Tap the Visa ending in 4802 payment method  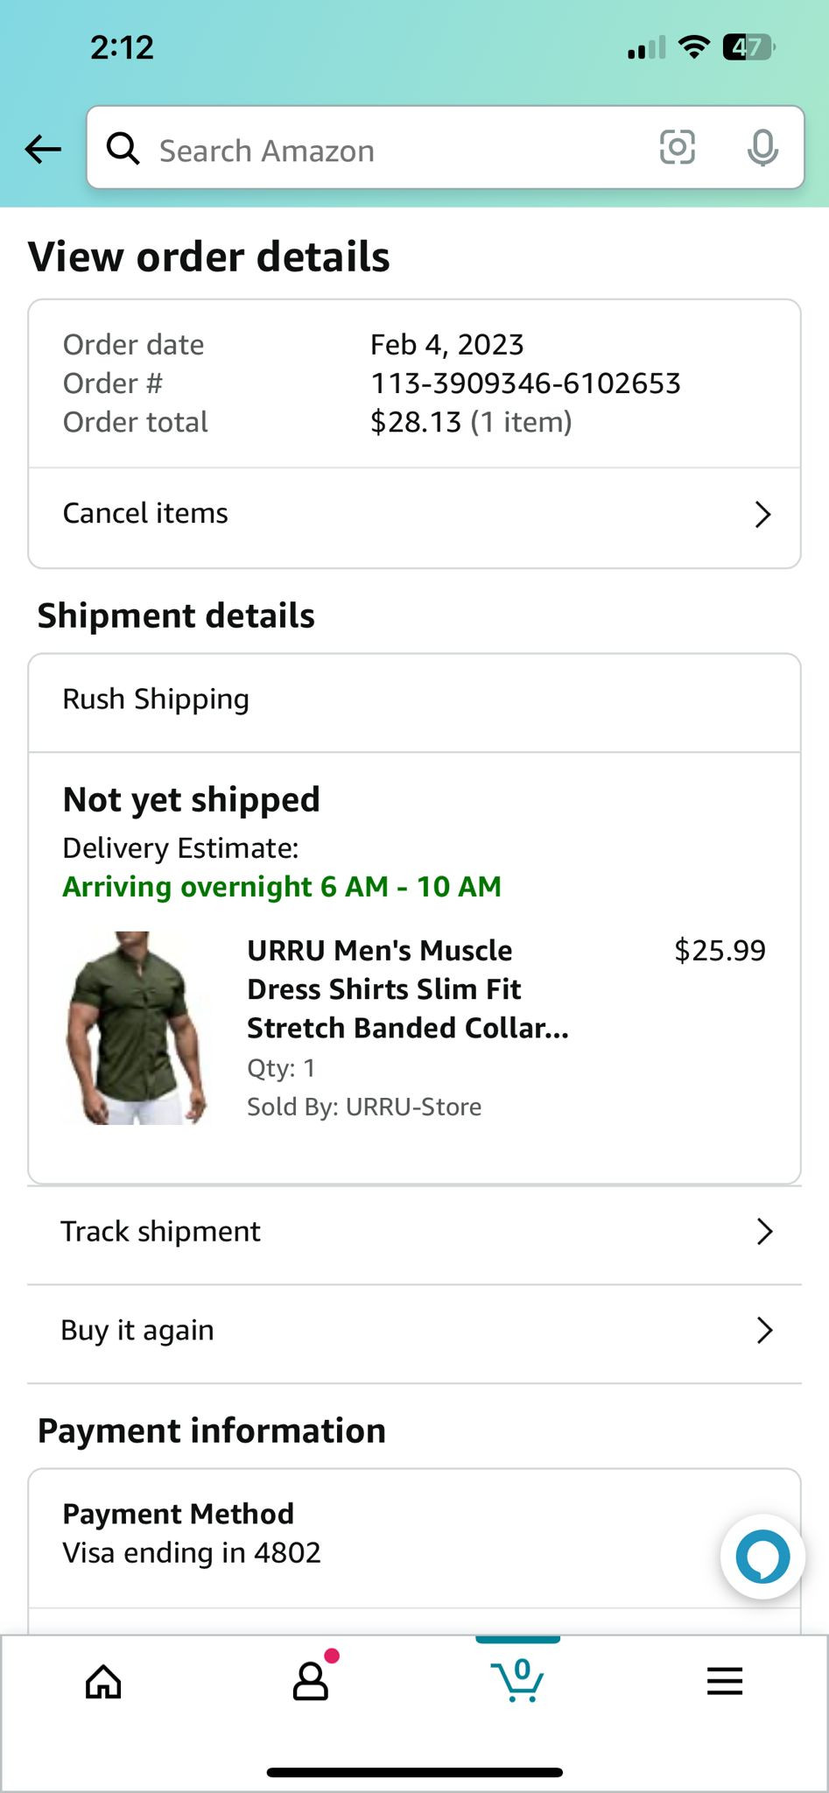point(192,1552)
